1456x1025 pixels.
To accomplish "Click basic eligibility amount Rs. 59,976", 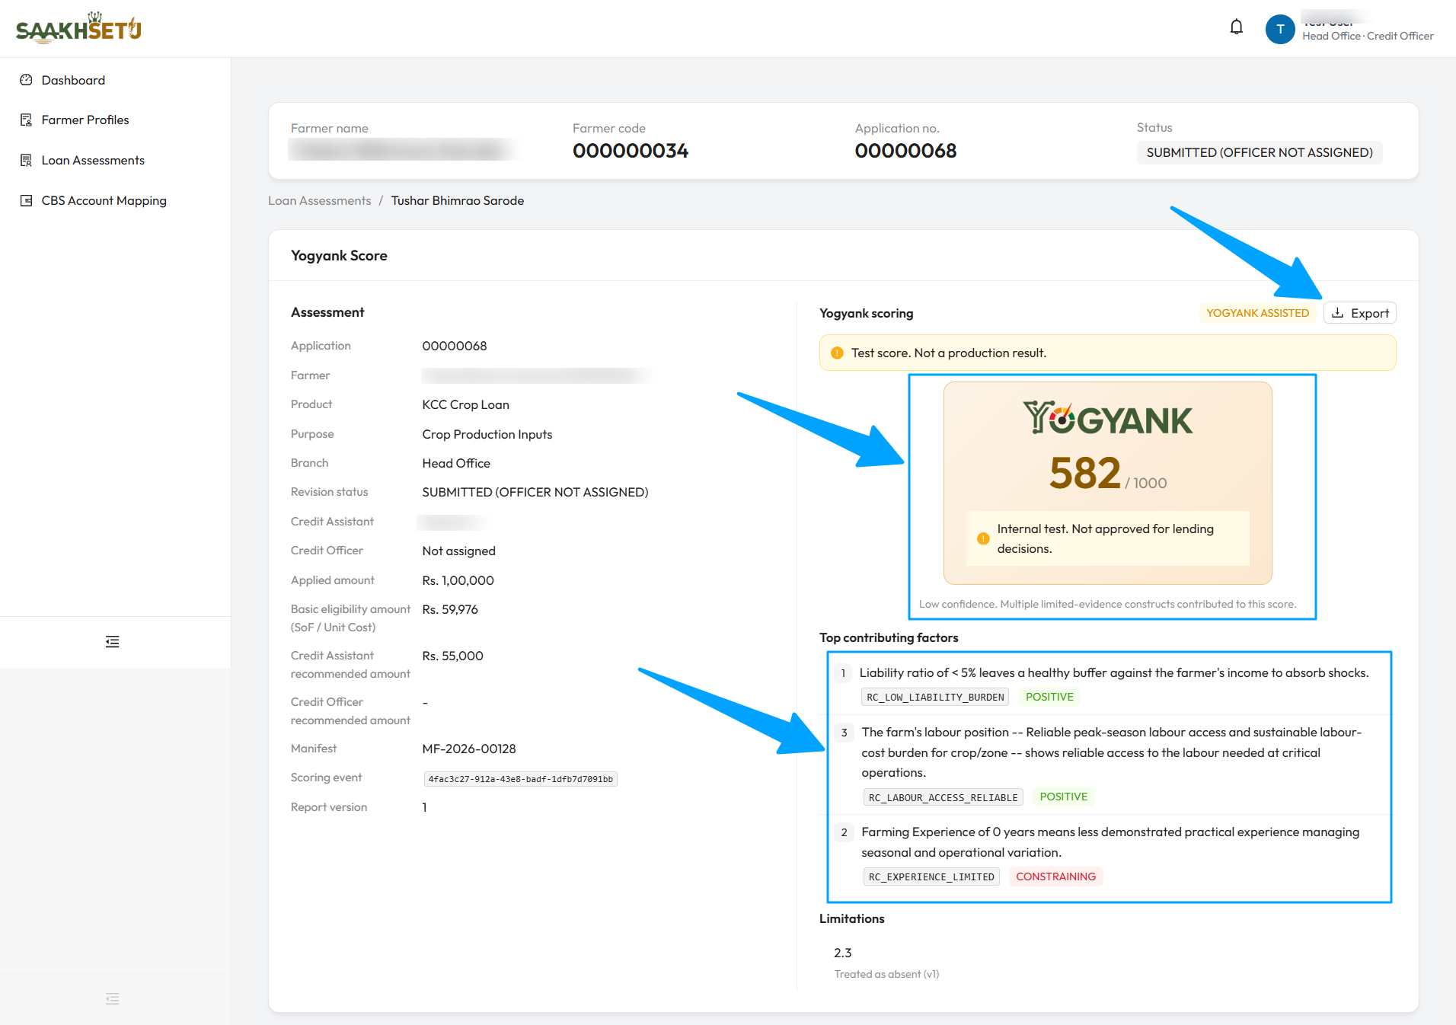I will coord(450,609).
